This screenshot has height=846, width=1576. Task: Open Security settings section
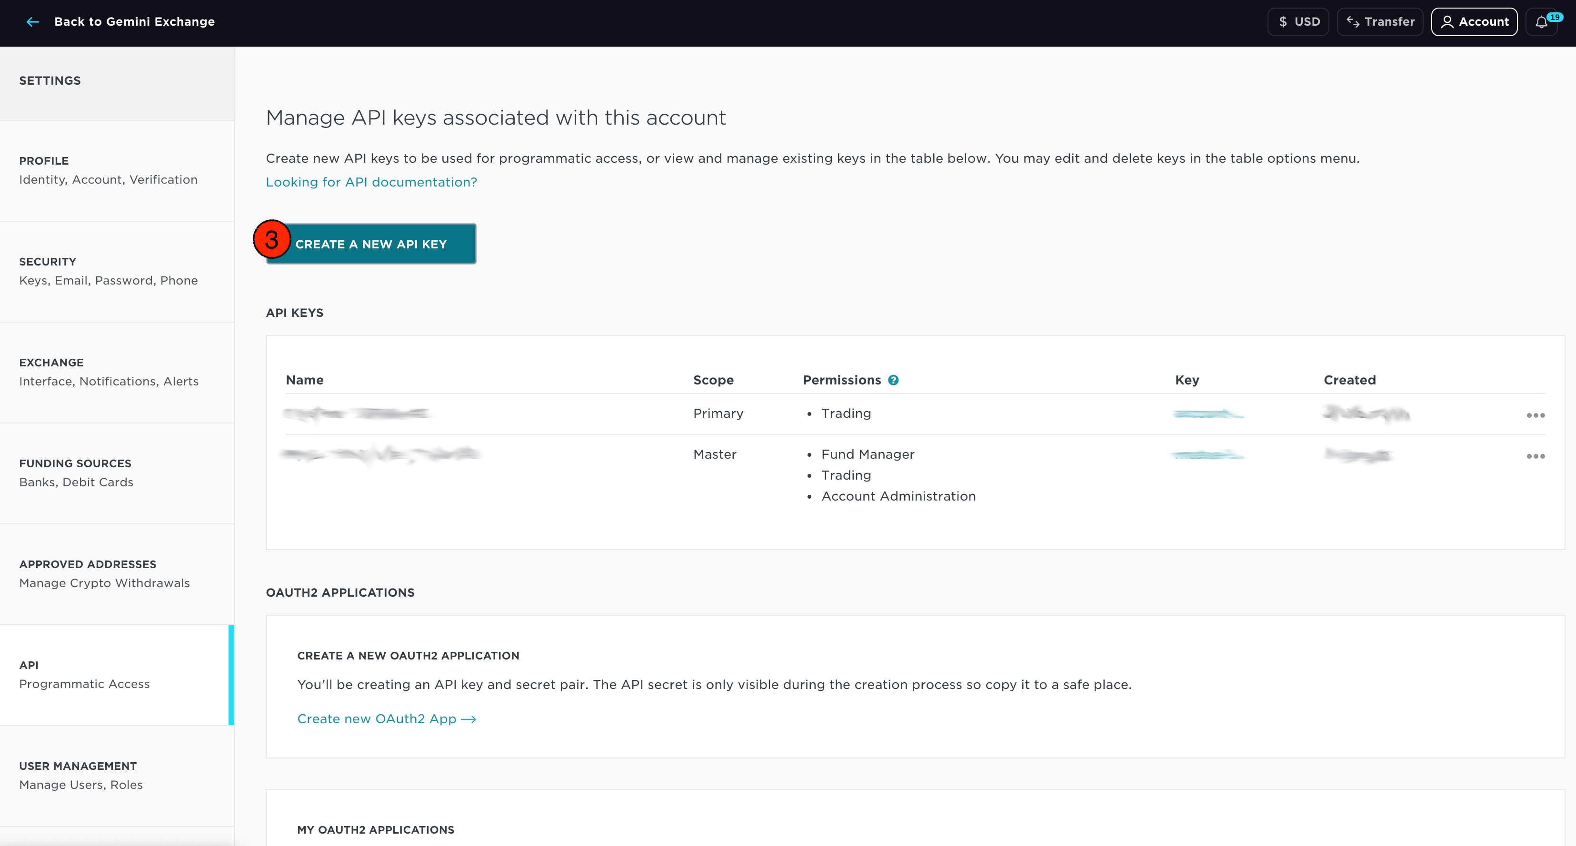pos(117,271)
